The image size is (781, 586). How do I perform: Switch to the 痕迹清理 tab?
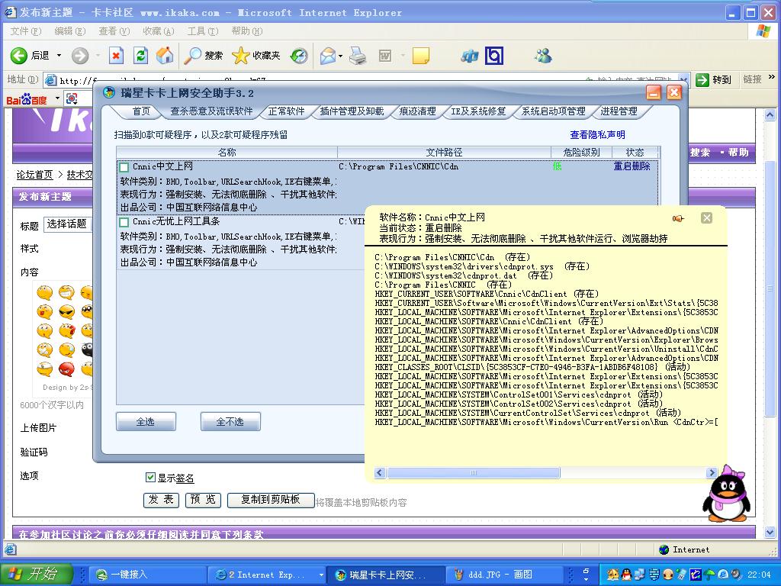click(x=417, y=111)
